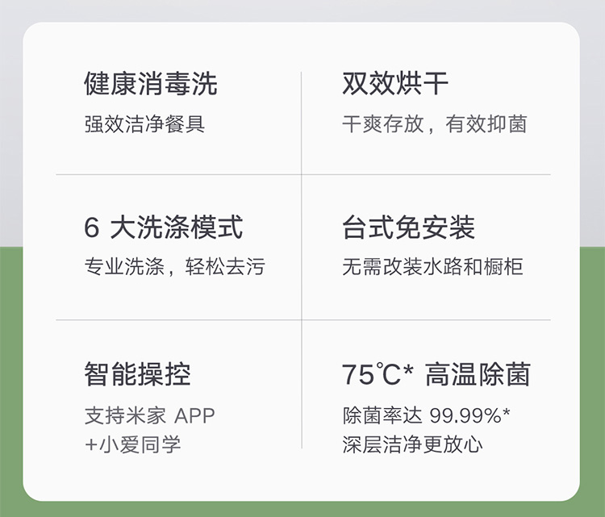Click the digit 6 in the wash modes heading
The image size is (605, 517).
[x=92, y=227]
